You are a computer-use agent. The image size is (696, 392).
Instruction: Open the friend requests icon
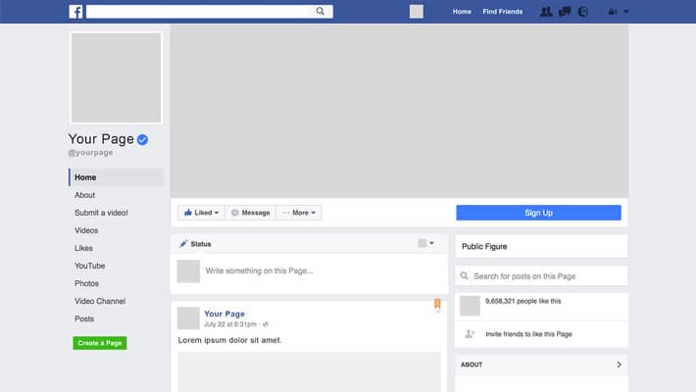[x=546, y=12]
